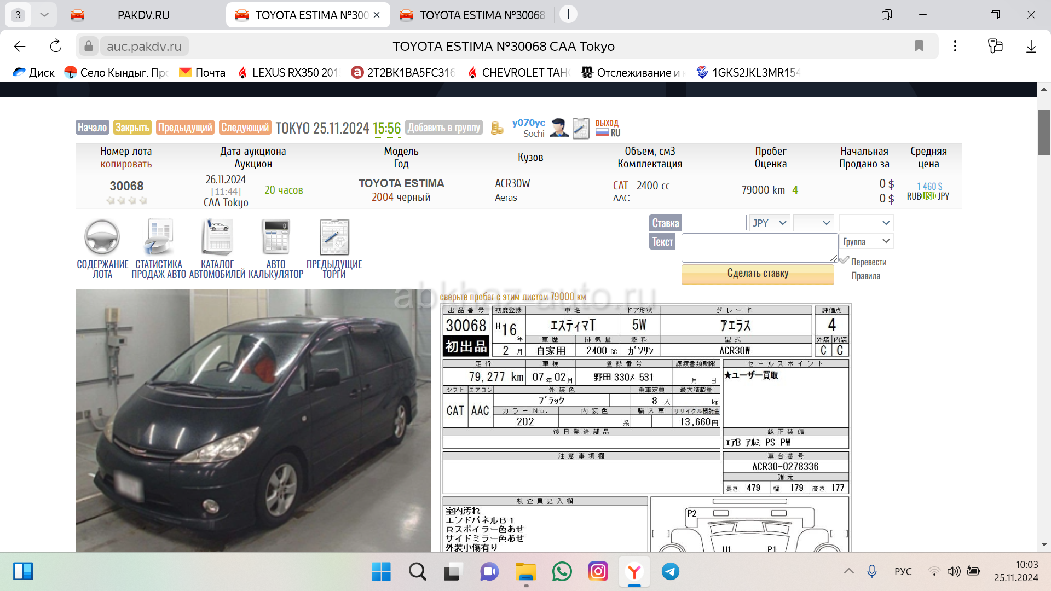Click the page vertical scrollbar thumb
This screenshot has width=1051, height=591.
[x=1044, y=132]
